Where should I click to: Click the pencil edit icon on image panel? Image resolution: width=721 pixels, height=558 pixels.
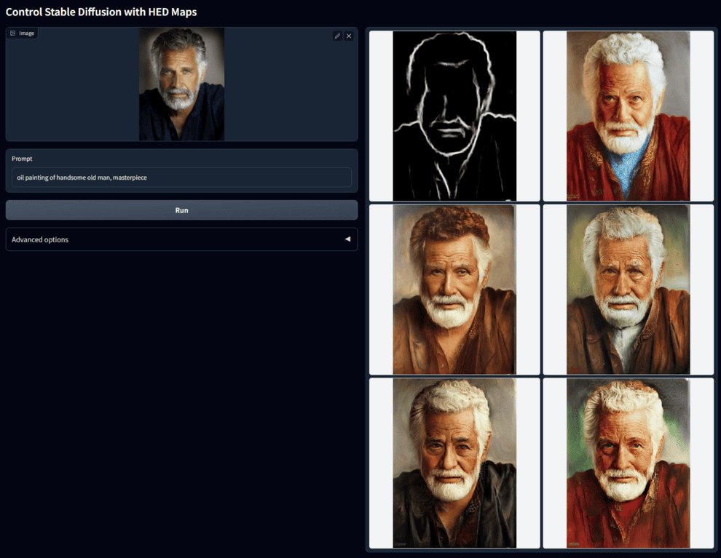[337, 36]
